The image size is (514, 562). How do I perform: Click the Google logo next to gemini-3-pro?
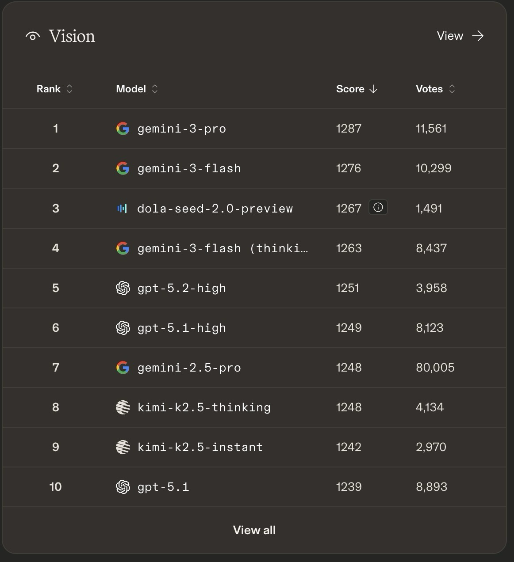click(x=123, y=129)
